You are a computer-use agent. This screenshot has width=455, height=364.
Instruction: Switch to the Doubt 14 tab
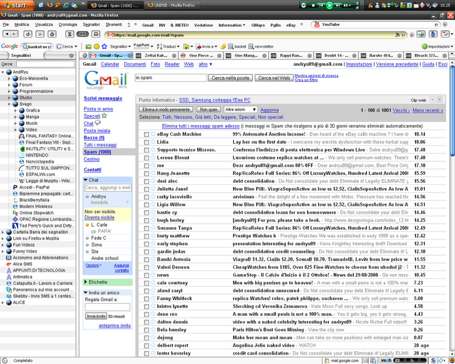pos(336,56)
